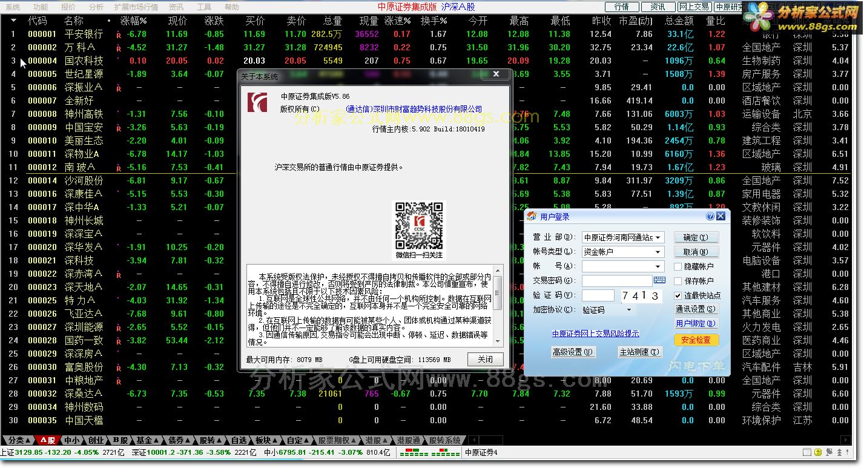Open 分析 menu
Image resolution: width=864 pixels, height=468 pixels.
point(96,7)
